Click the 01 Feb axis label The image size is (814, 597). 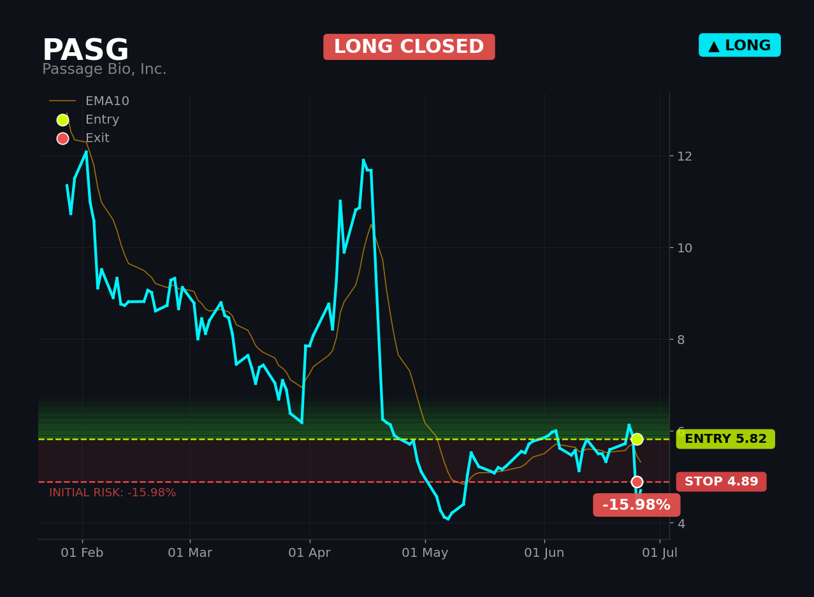tap(82, 553)
